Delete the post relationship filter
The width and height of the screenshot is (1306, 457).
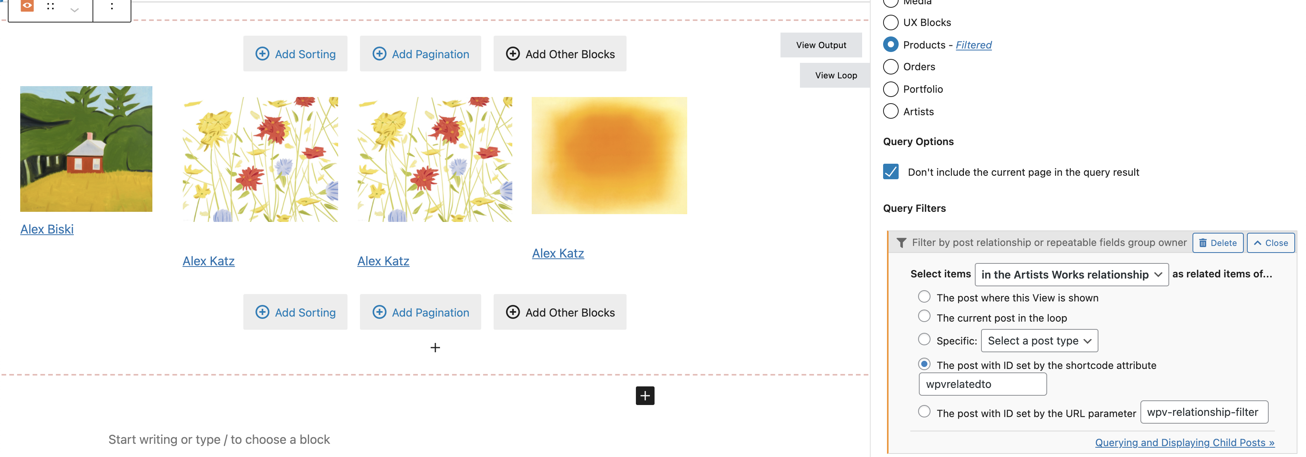1217,243
